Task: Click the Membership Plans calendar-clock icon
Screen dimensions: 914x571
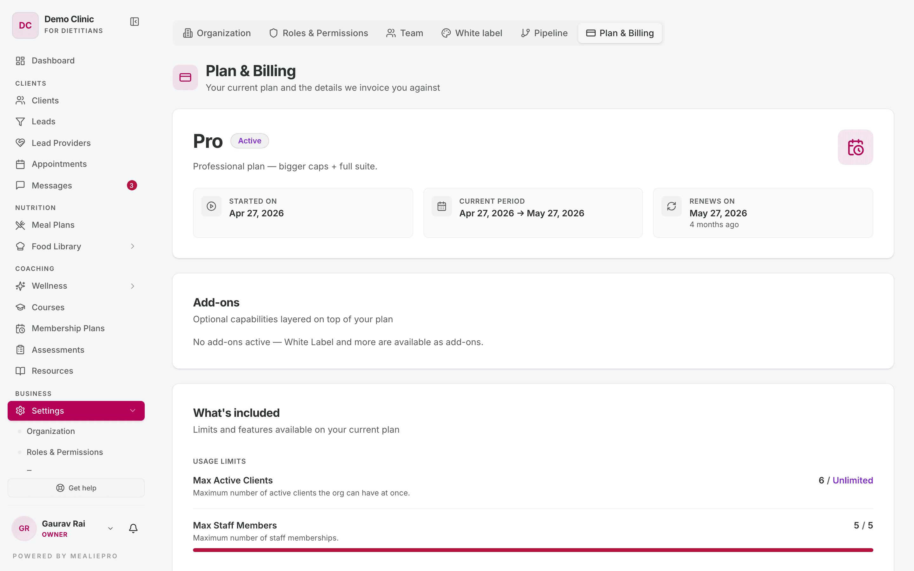Action: [x=20, y=329]
